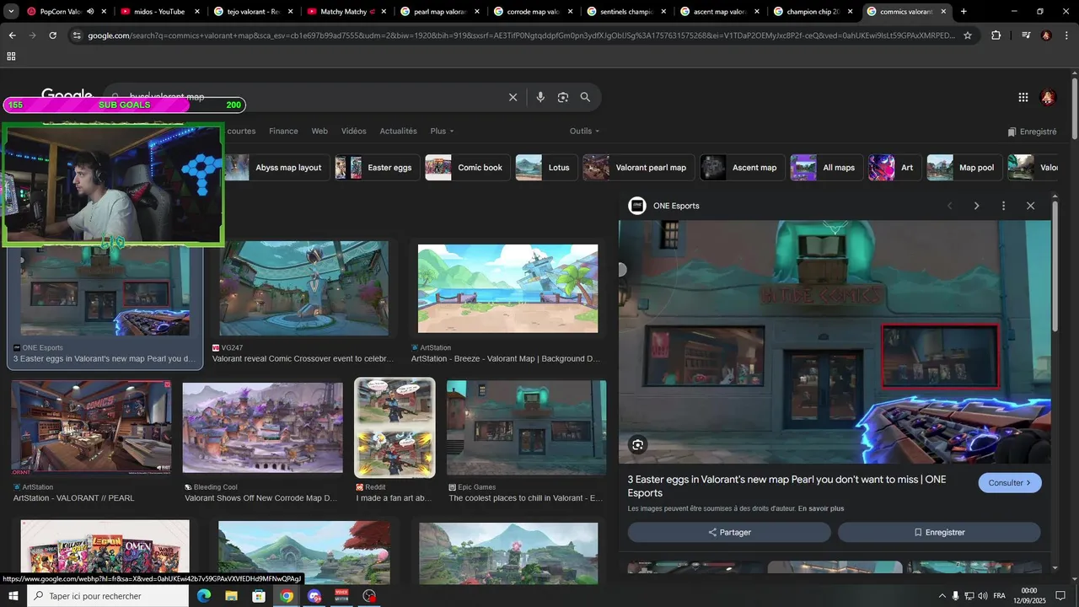
Task: Show next image in preview panel
Action: (x=976, y=206)
